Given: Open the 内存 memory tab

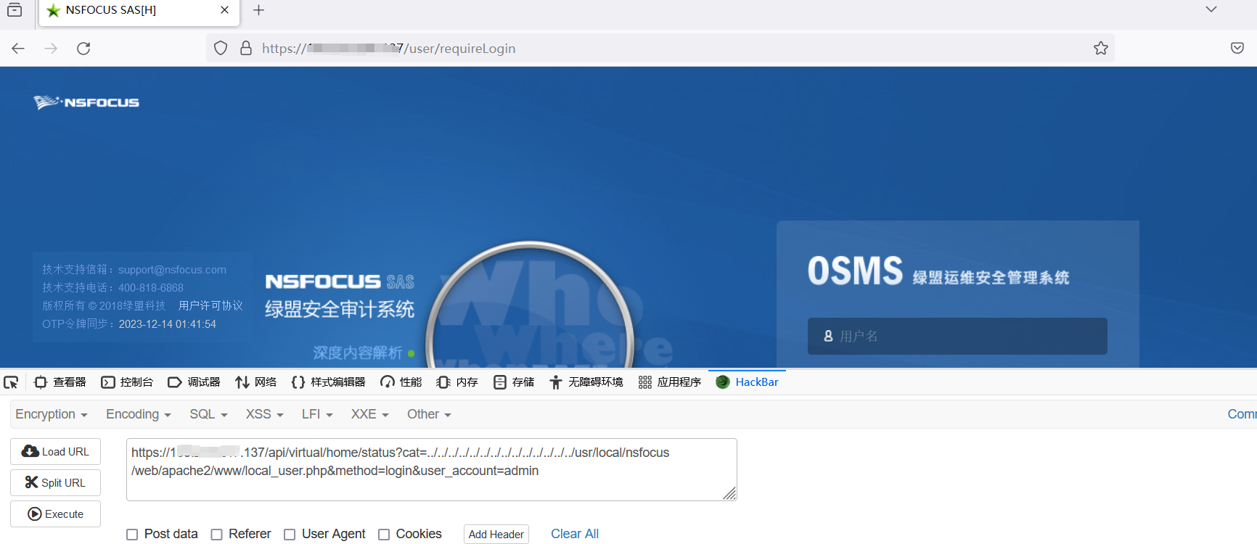Looking at the screenshot, I should tap(457, 382).
